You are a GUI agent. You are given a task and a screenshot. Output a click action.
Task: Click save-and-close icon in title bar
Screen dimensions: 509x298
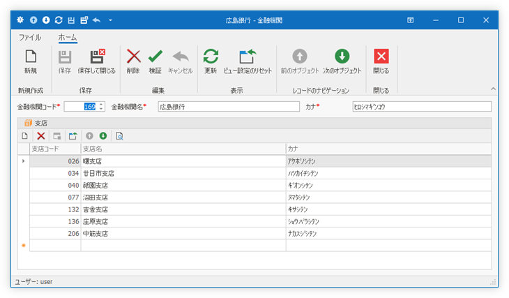pos(84,20)
